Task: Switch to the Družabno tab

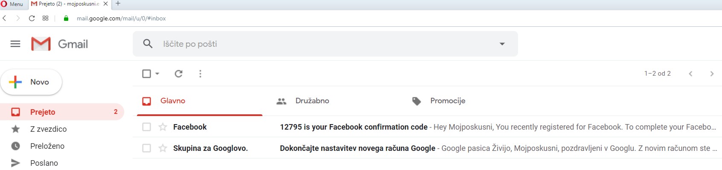Action: coord(312,101)
